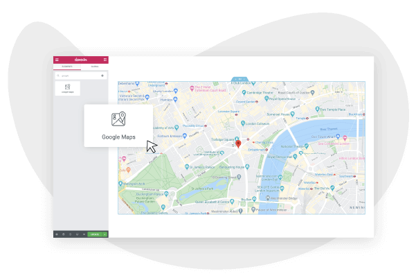Viewport: 416px width, 278px height.
Task: Click the Piccadilly Circus station label
Action: click(193, 125)
